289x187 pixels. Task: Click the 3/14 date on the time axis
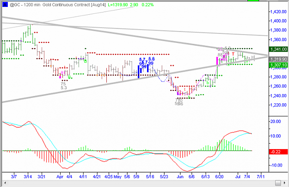(28, 177)
